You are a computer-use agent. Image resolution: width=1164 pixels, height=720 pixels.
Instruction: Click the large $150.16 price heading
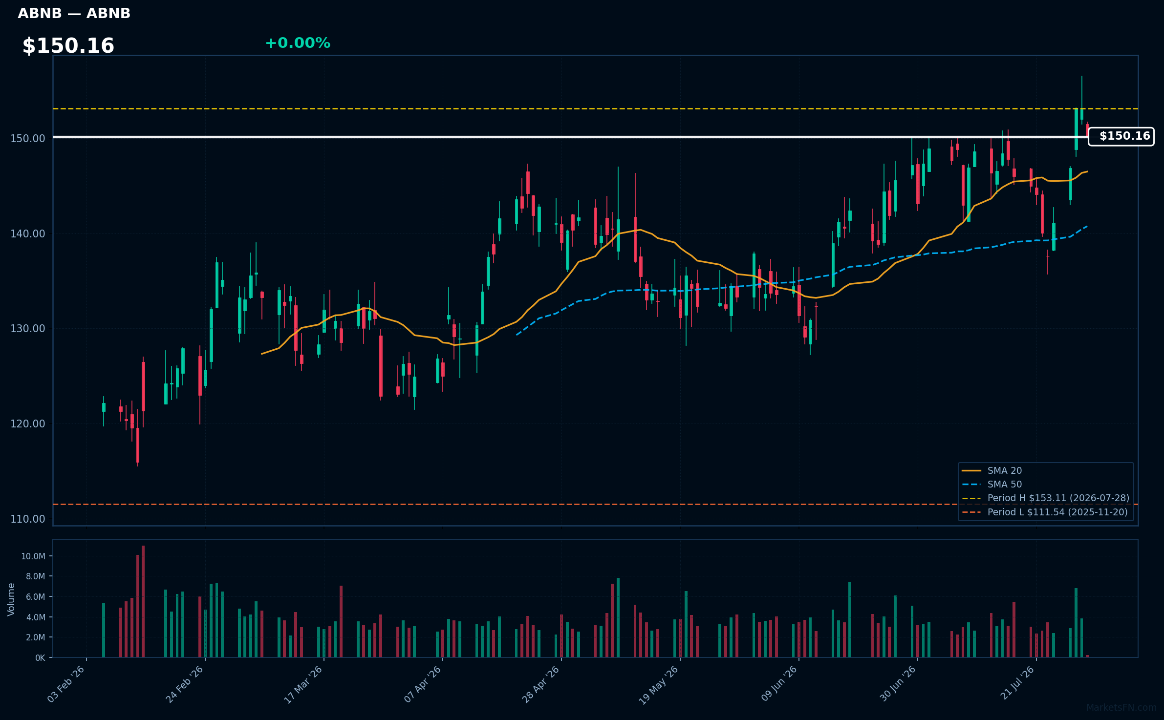68,46
